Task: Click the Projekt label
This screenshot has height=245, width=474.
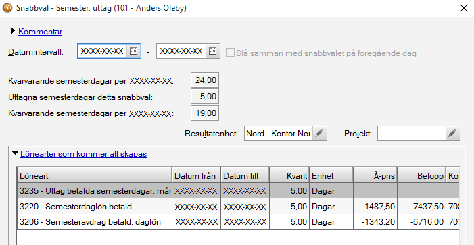Action: [x=358, y=134]
